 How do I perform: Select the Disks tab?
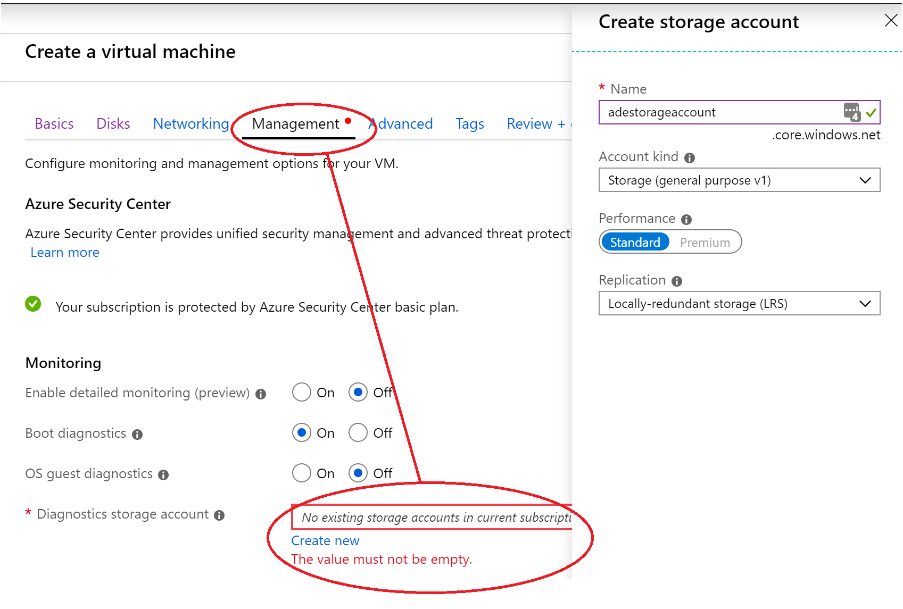point(113,123)
